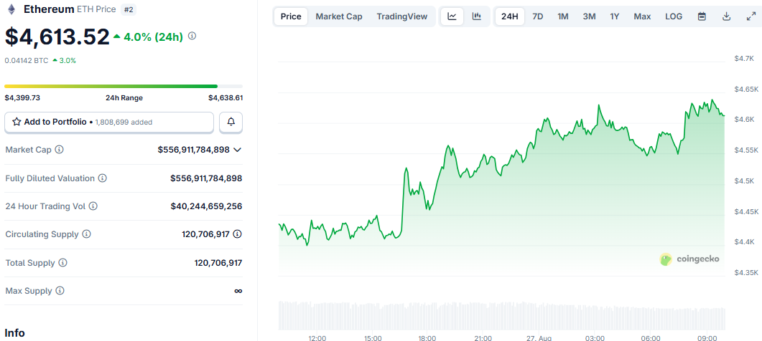Click the Ethereum logo icon

(12, 9)
